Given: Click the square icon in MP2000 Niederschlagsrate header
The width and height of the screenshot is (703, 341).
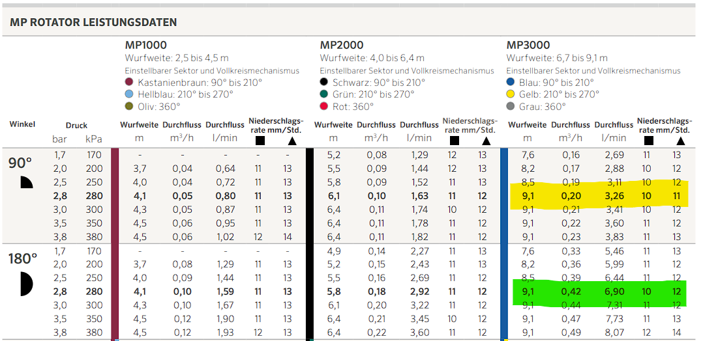Looking at the screenshot, I should pos(453,140).
